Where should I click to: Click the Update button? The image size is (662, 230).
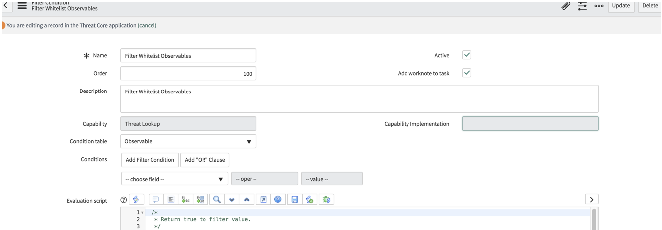[x=621, y=6]
